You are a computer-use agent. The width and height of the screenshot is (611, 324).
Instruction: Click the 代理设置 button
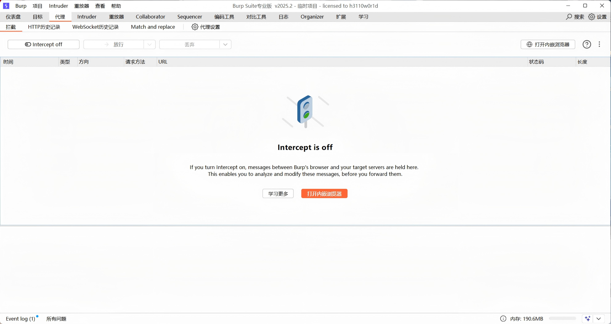point(206,27)
